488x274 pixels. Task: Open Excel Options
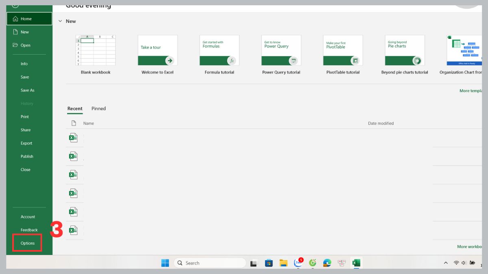click(x=28, y=243)
